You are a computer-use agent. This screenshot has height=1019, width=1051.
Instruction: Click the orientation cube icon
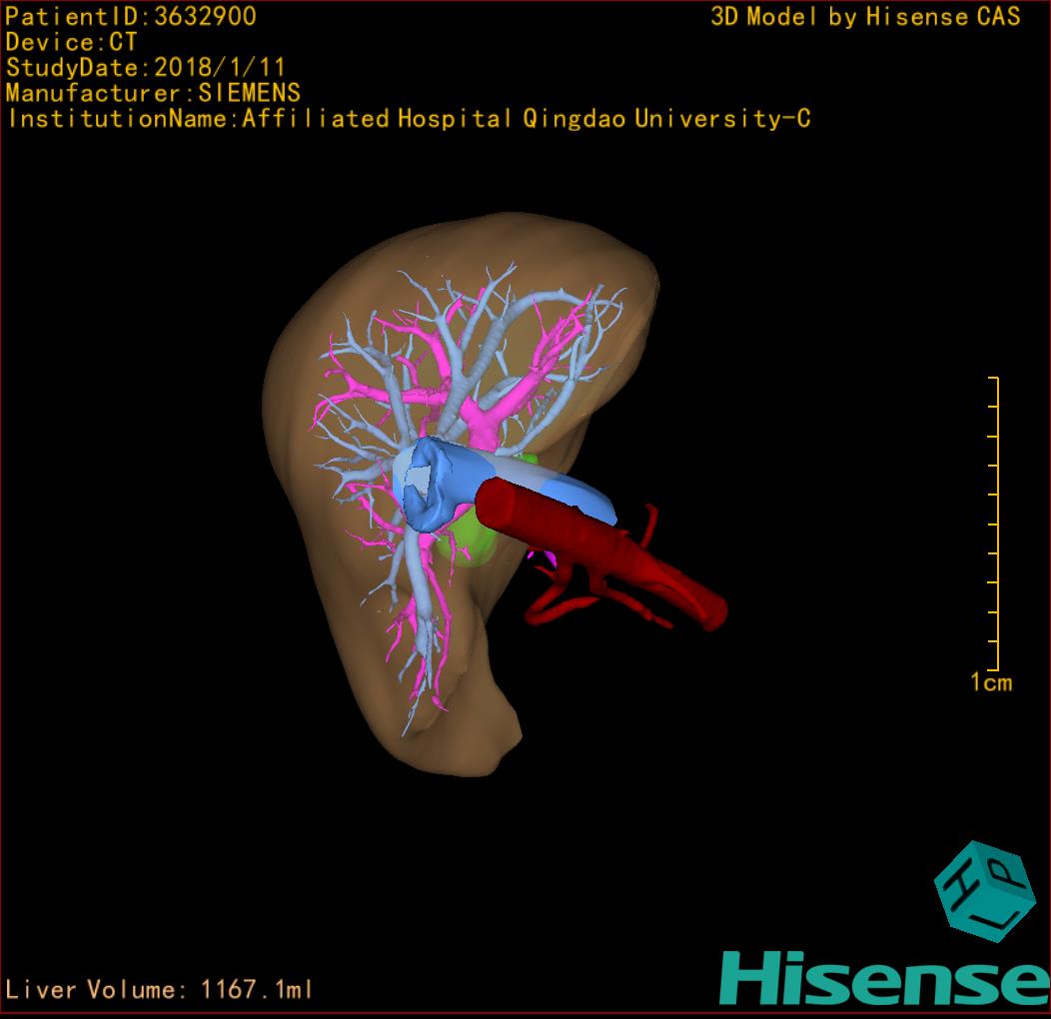983,889
